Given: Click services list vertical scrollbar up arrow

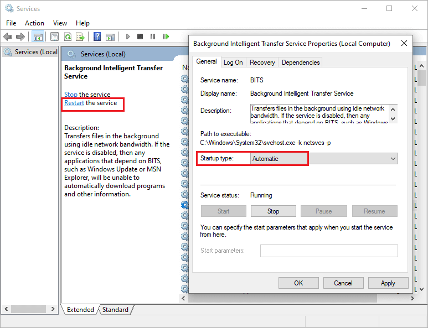Looking at the screenshot, I should [421, 66].
